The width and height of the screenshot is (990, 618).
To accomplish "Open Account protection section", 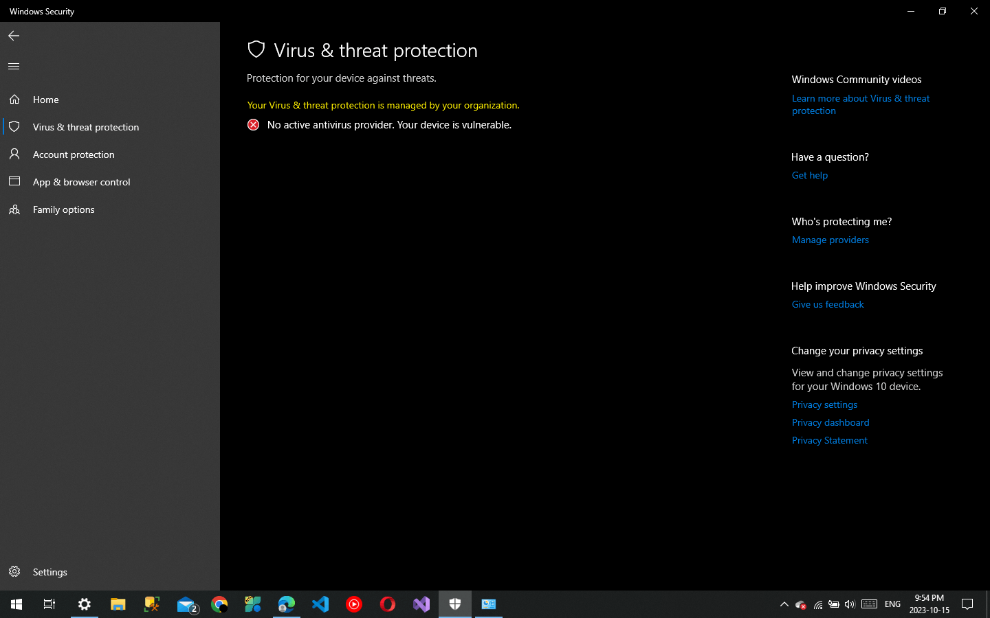I will point(110,154).
